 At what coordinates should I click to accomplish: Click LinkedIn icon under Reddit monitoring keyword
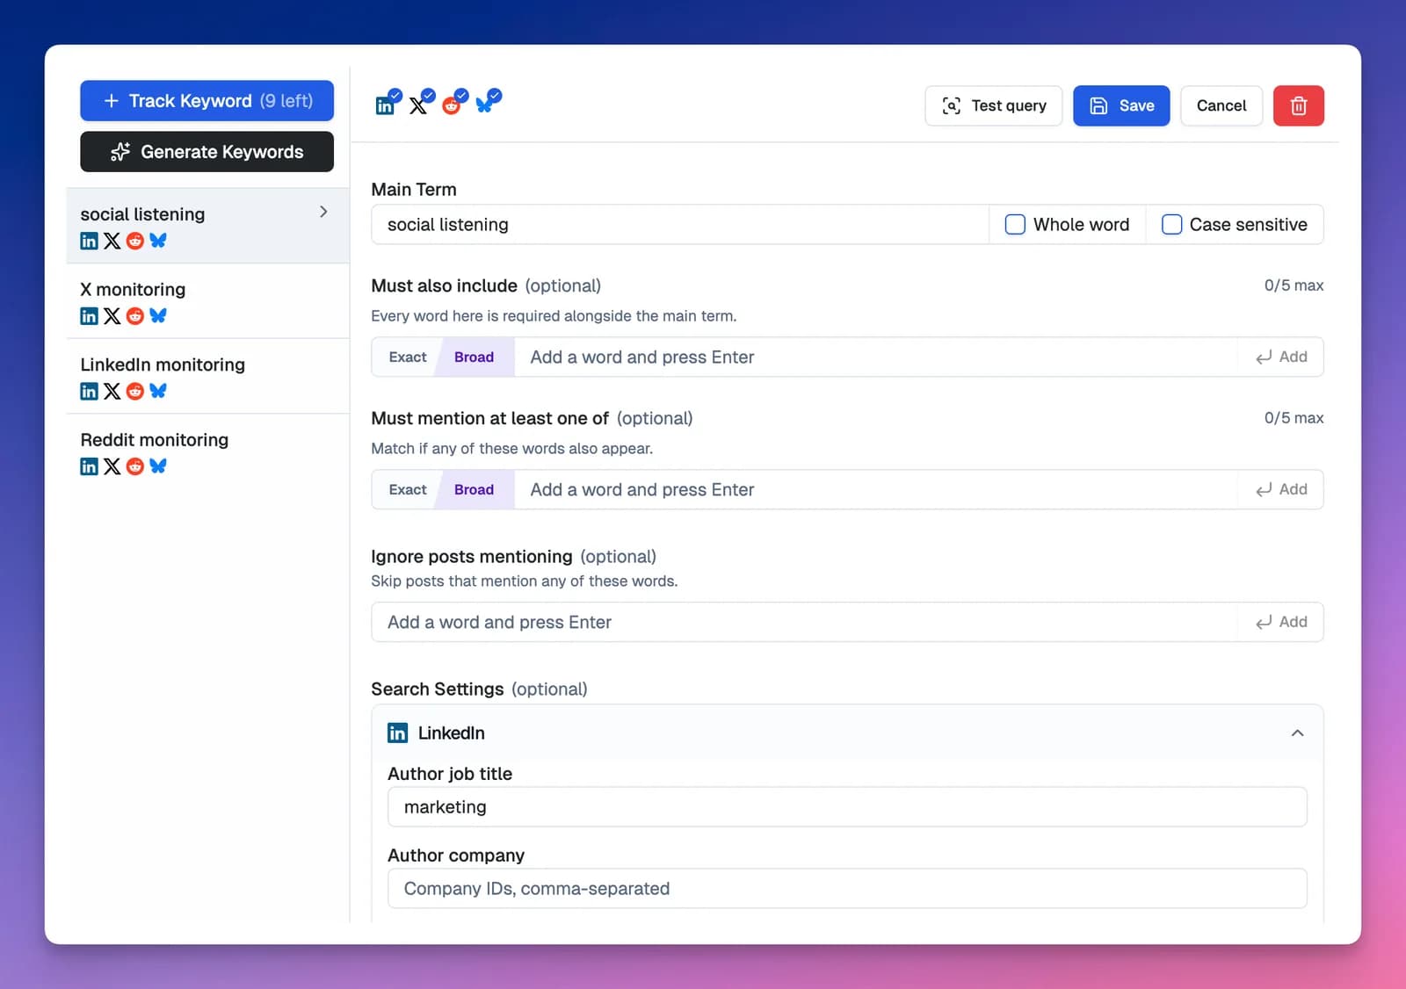coord(89,466)
